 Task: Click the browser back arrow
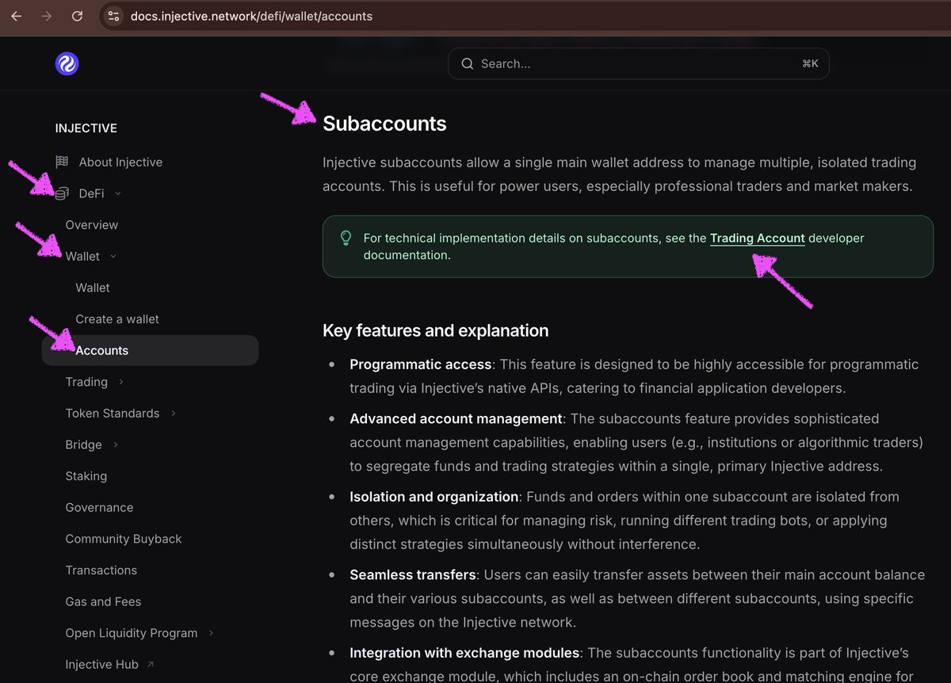(x=16, y=16)
